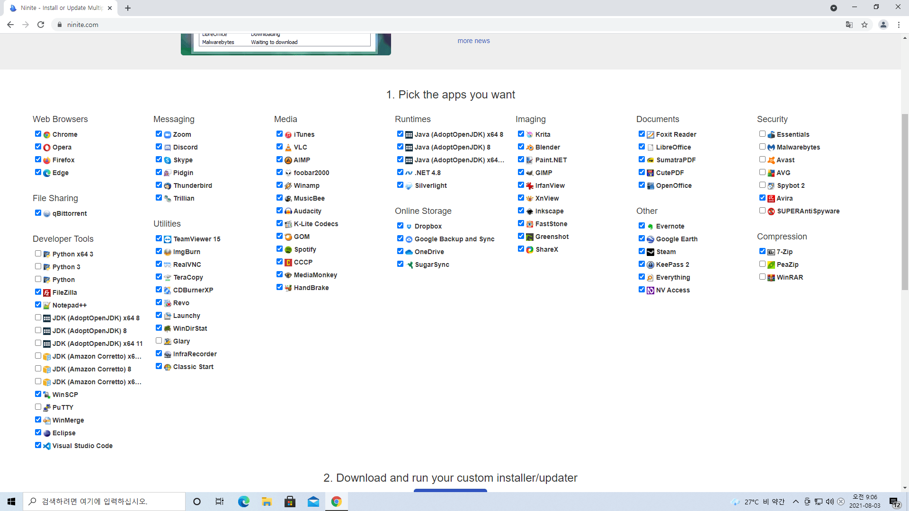Click the Foxit Reader icon under Documents

coord(651,135)
